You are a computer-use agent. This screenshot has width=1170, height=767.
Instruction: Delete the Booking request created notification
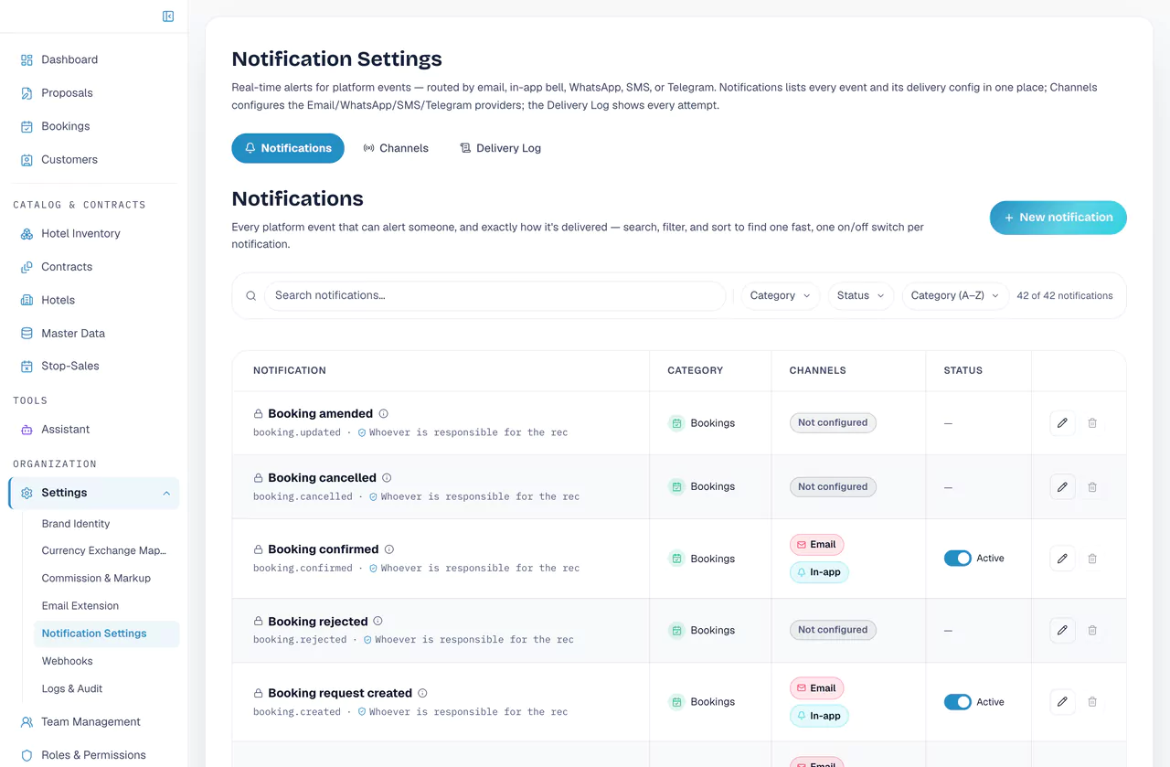click(x=1092, y=702)
